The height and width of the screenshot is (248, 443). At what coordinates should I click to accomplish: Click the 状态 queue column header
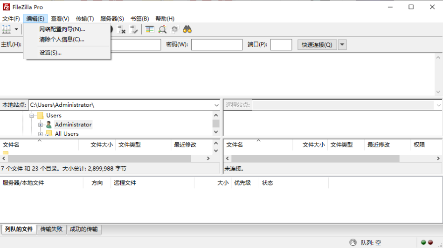pos(294,183)
